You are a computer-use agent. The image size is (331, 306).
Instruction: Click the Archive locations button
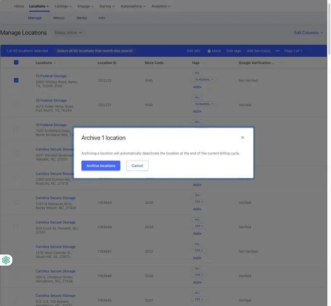(101, 166)
